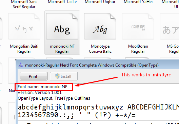Click 'OpenType Layout, TrueType Outlines' text

click(x=54, y=98)
